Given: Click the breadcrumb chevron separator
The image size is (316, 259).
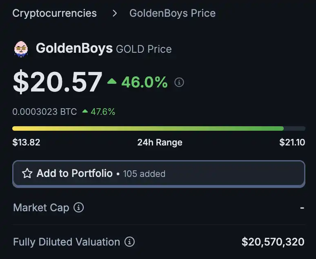Looking at the screenshot, I should pyautogui.click(x=115, y=13).
